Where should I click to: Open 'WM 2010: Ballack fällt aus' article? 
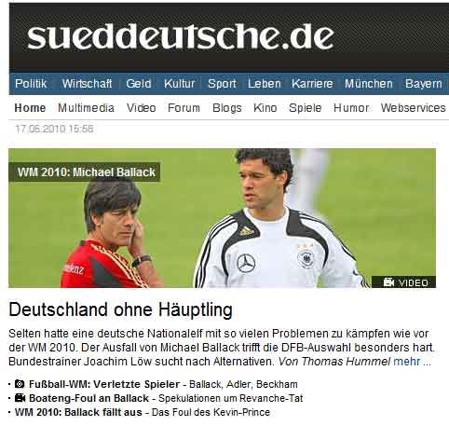[x=78, y=412]
